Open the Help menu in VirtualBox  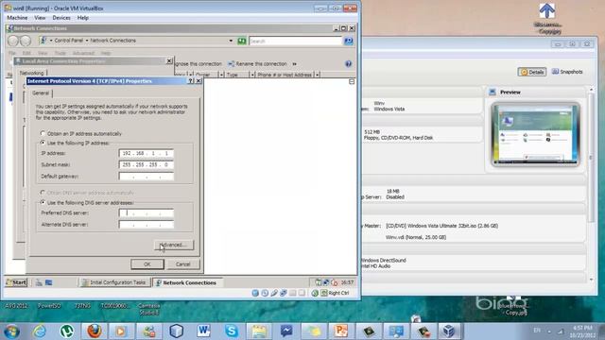pyautogui.click(x=83, y=18)
